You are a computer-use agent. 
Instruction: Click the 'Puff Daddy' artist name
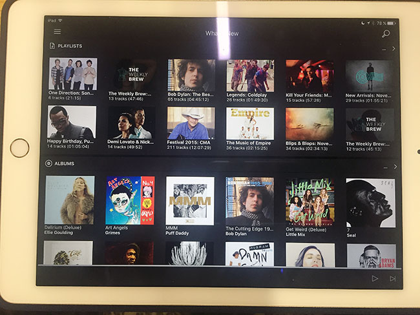[177, 233]
